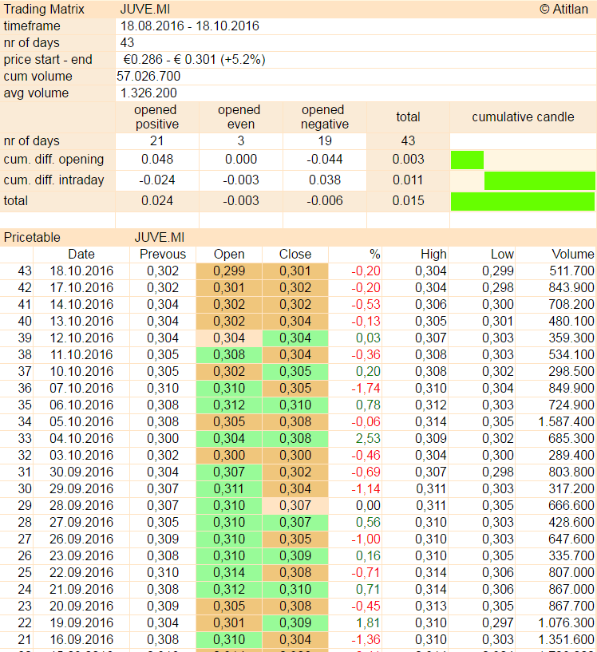Click row number 33 in the pricetable
This screenshot has width=597, height=652.
(25, 438)
